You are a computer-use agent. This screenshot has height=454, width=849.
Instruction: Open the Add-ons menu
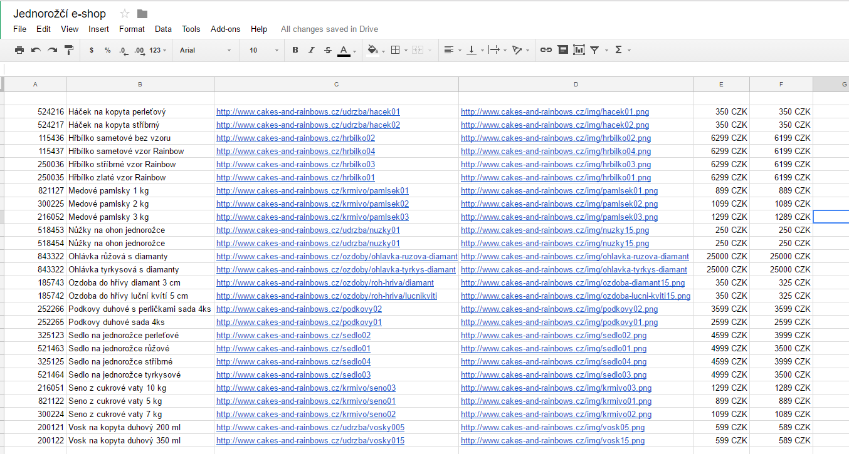click(x=225, y=29)
